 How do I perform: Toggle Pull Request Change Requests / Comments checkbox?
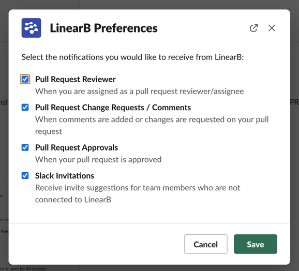[25, 107]
